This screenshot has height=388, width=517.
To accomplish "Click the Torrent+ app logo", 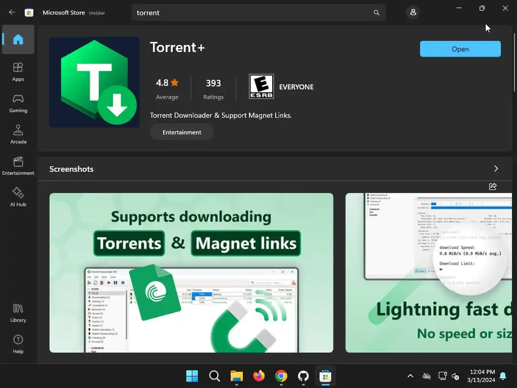I will 94,82.
